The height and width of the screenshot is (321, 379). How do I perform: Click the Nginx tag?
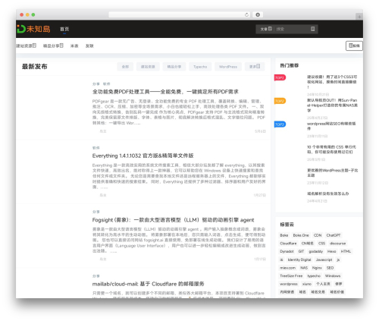tap(317, 268)
